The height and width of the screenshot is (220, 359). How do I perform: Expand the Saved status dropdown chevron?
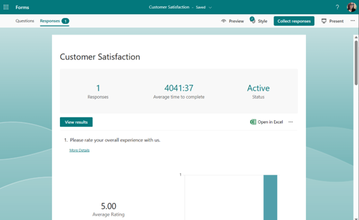click(x=210, y=7)
